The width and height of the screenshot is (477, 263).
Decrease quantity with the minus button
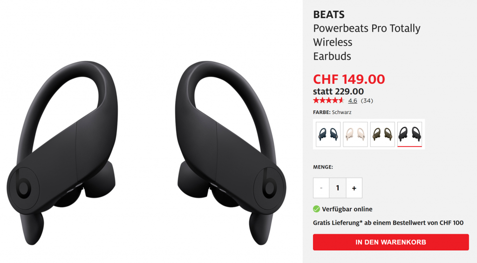pos(321,188)
